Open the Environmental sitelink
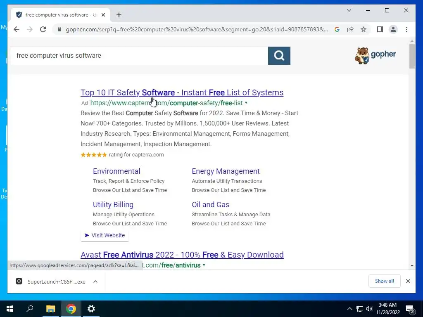 116,171
